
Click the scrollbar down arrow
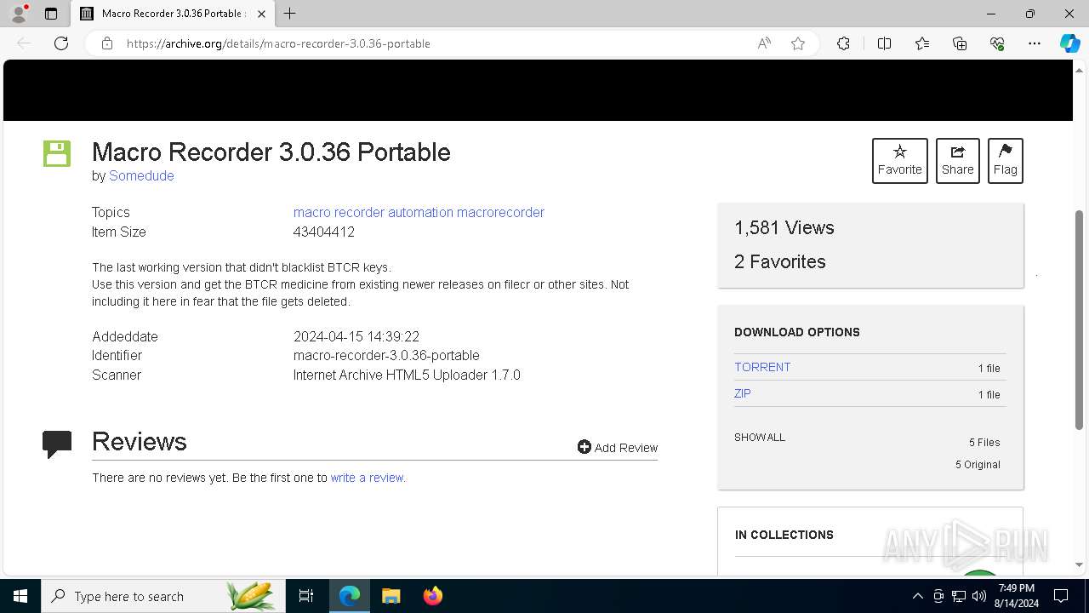[1080, 564]
